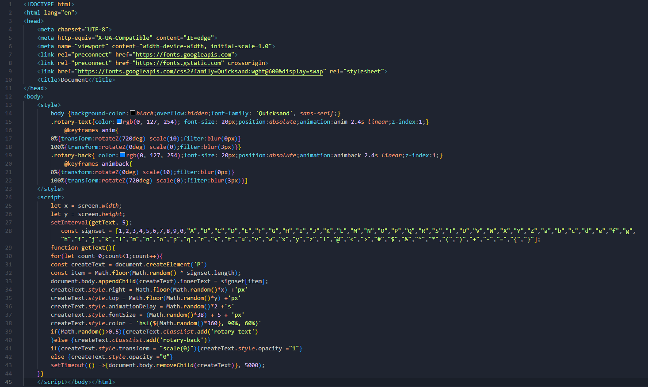The height and width of the screenshot is (387, 648).
Task: Click line number 24 in the gutter
Action: pos(8,197)
